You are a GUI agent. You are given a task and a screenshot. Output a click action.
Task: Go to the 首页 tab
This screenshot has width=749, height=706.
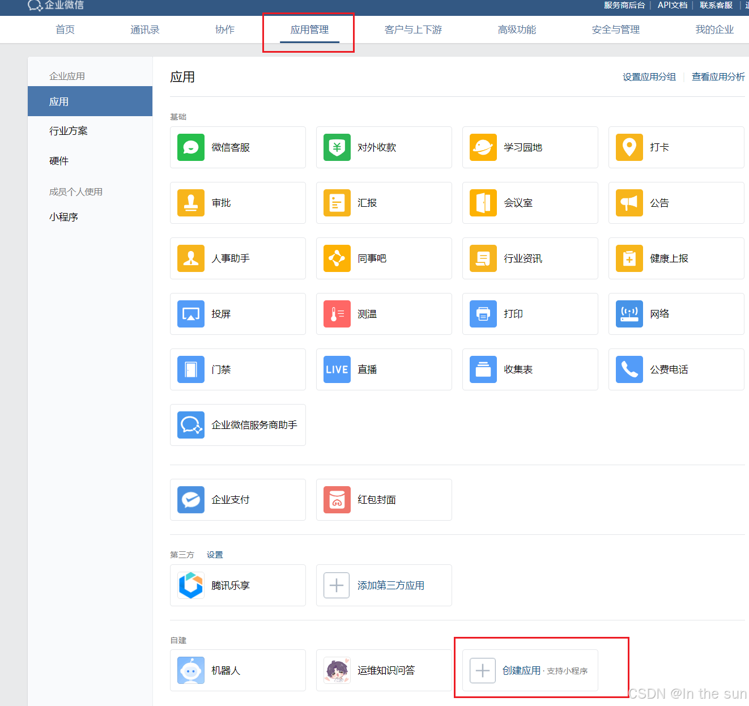65,29
